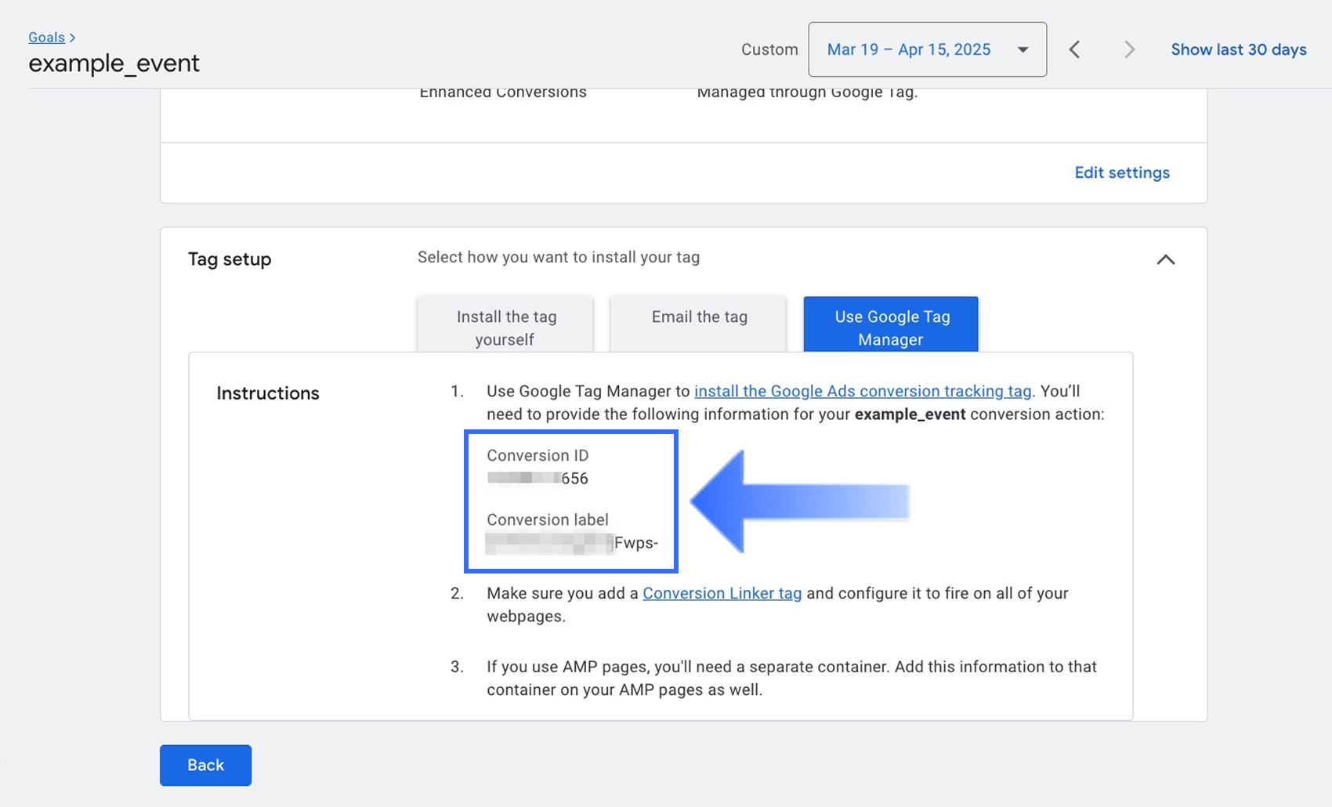Follow the Conversion Linker tag link
This screenshot has width=1332, height=807.
click(722, 593)
